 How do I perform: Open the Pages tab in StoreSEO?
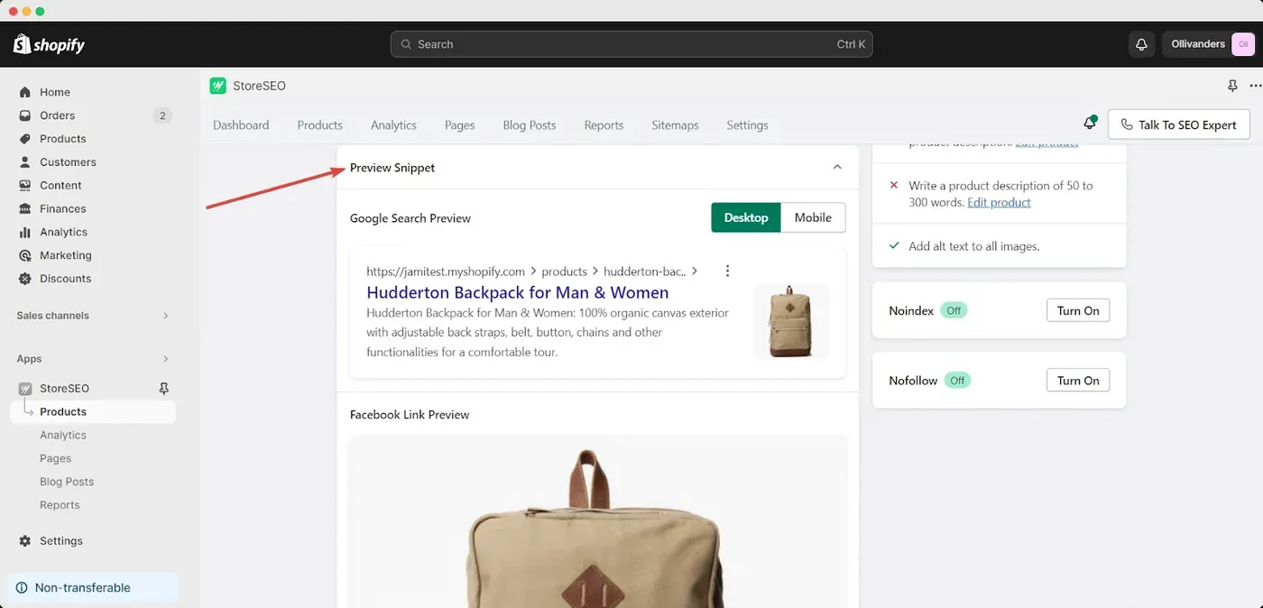coord(460,125)
